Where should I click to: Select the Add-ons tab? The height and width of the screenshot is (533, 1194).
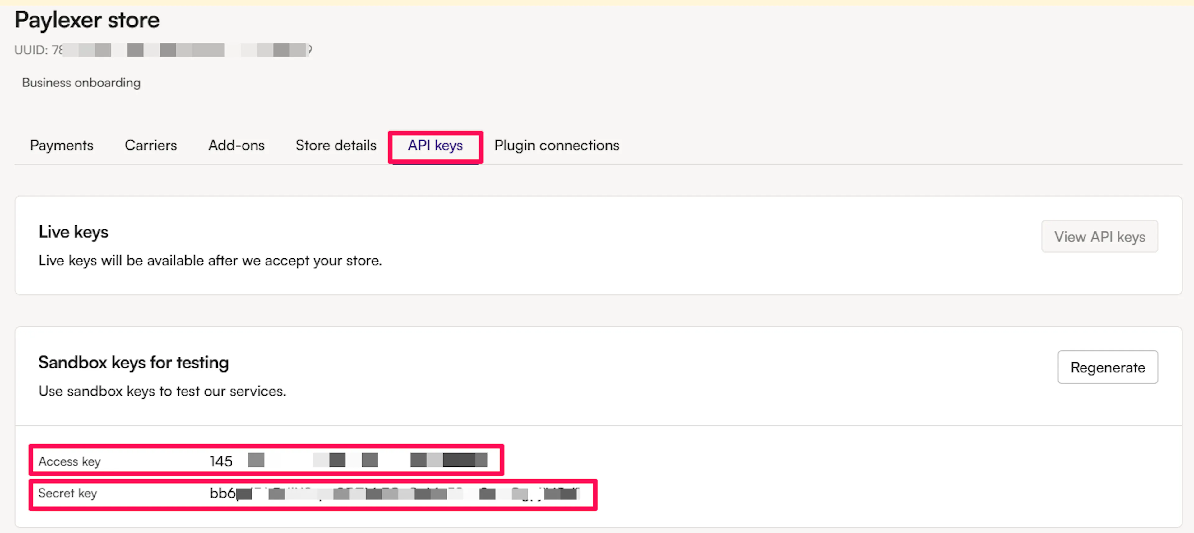pos(236,146)
